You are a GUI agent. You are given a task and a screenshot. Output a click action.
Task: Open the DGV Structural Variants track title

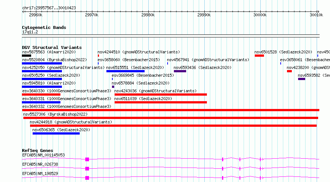click(52, 47)
